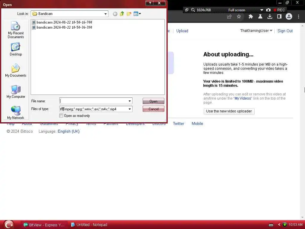
Task: Click the Open button in the dialog
Action: coord(153,101)
